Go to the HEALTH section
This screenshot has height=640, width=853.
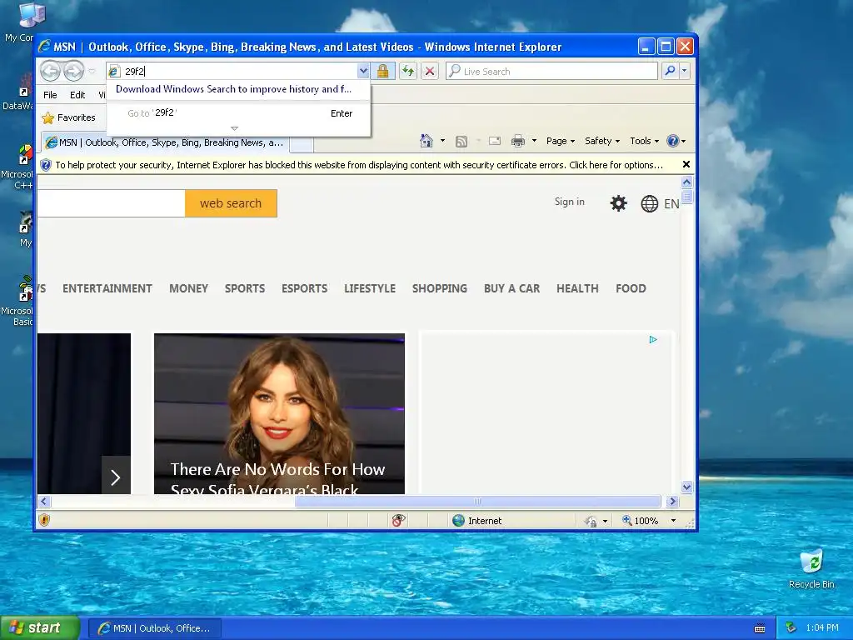pyautogui.click(x=577, y=288)
